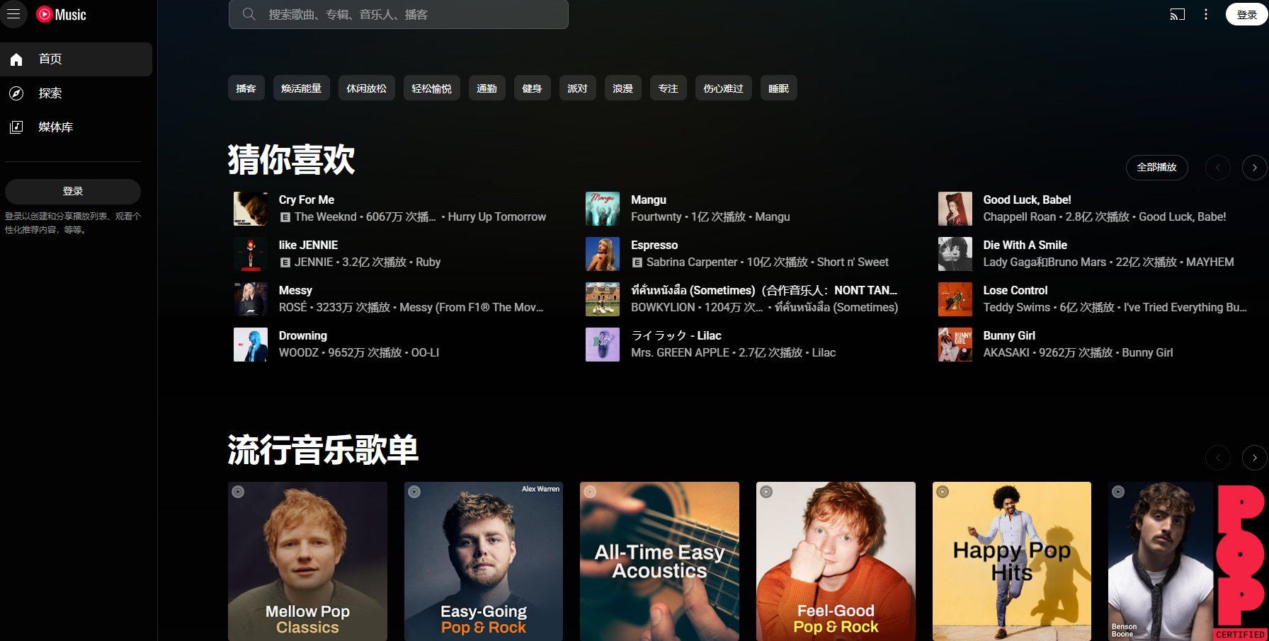Click Lose Control album thumbnail
The width and height of the screenshot is (1269, 641).
click(x=955, y=299)
